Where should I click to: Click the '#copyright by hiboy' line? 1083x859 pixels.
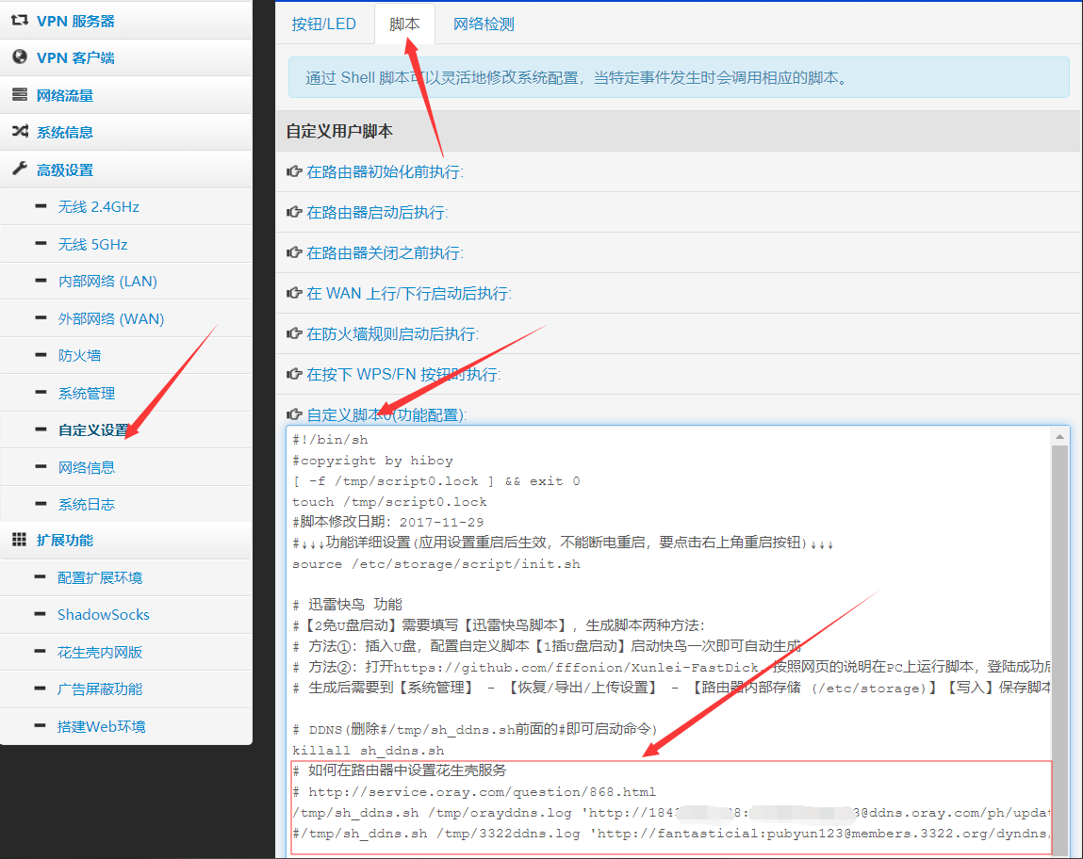(x=372, y=461)
